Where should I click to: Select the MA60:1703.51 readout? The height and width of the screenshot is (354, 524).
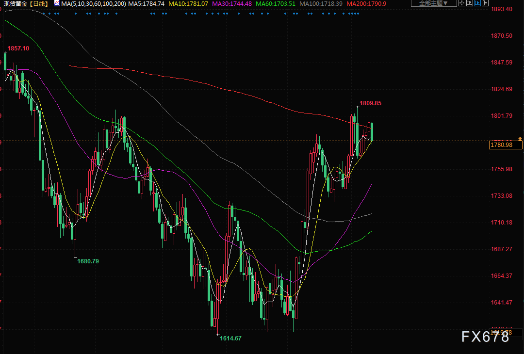tap(276, 4)
